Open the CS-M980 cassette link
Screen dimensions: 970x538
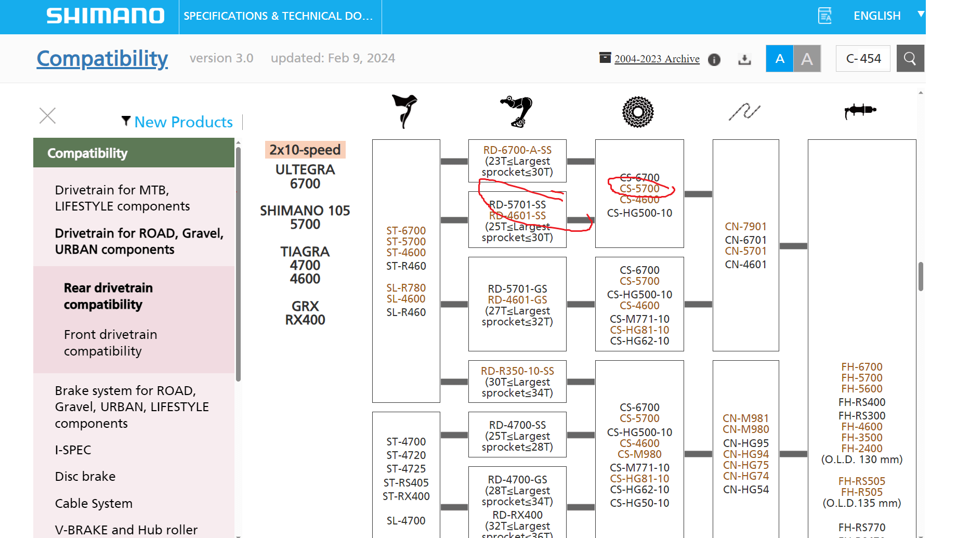click(639, 454)
